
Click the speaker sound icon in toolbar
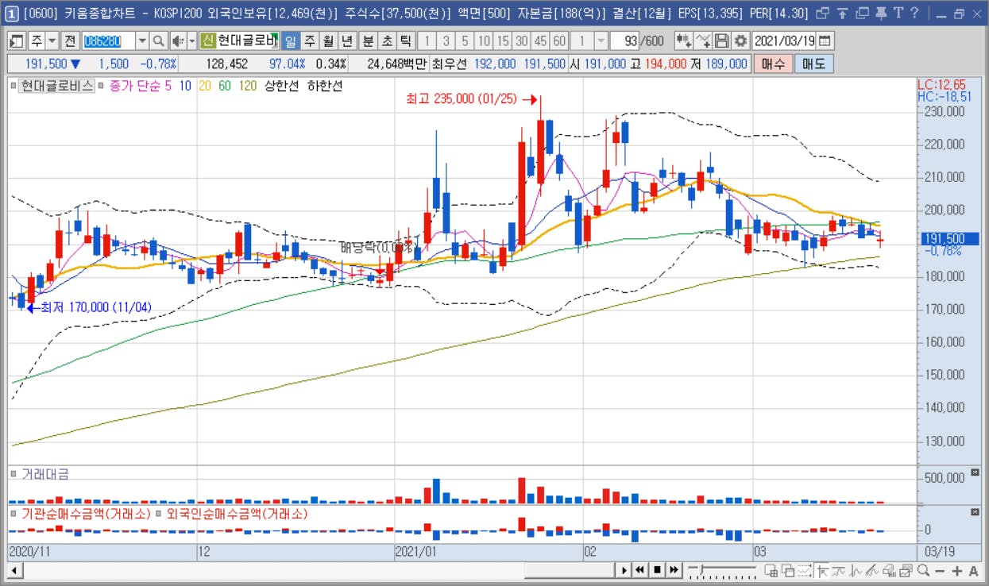click(178, 40)
